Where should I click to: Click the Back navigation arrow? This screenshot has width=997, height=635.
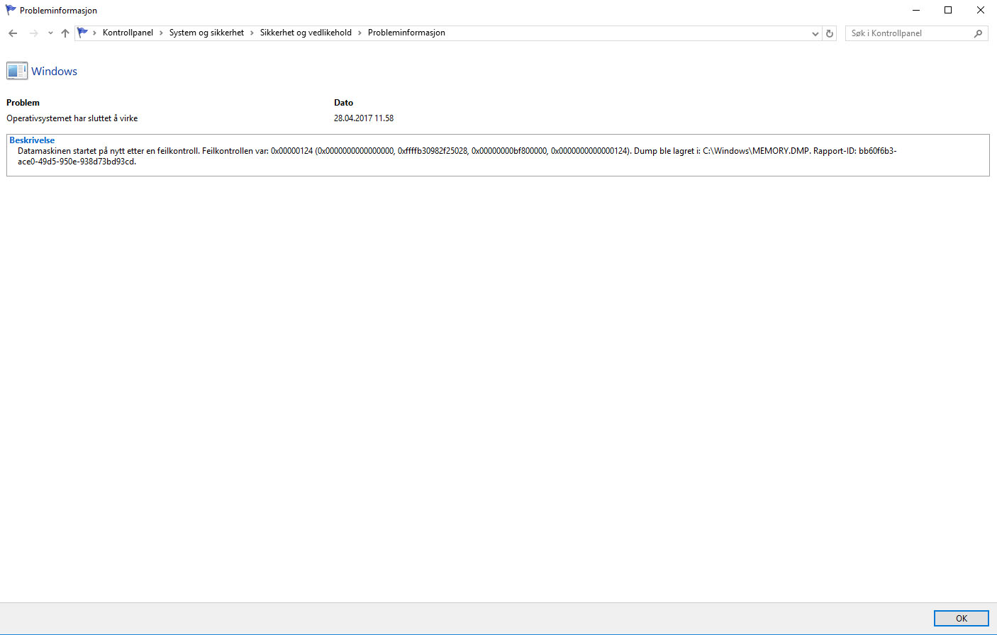pos(13,33)
